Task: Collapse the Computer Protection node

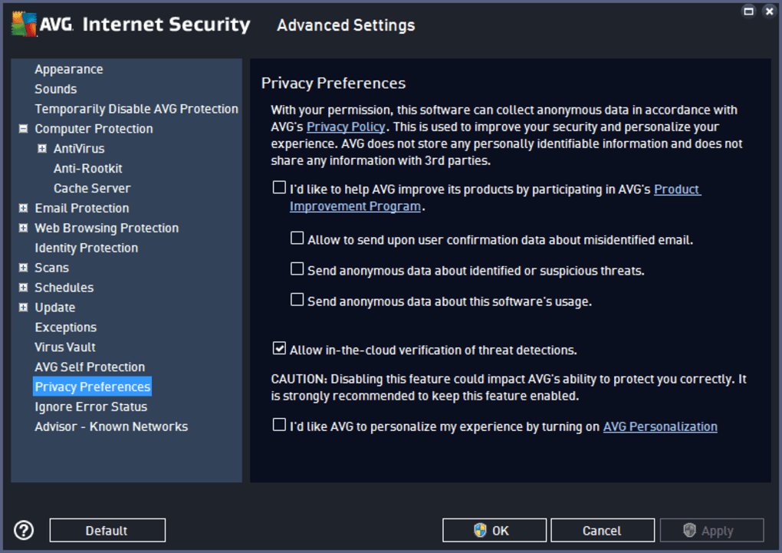Action: click(x=22, y=128)
